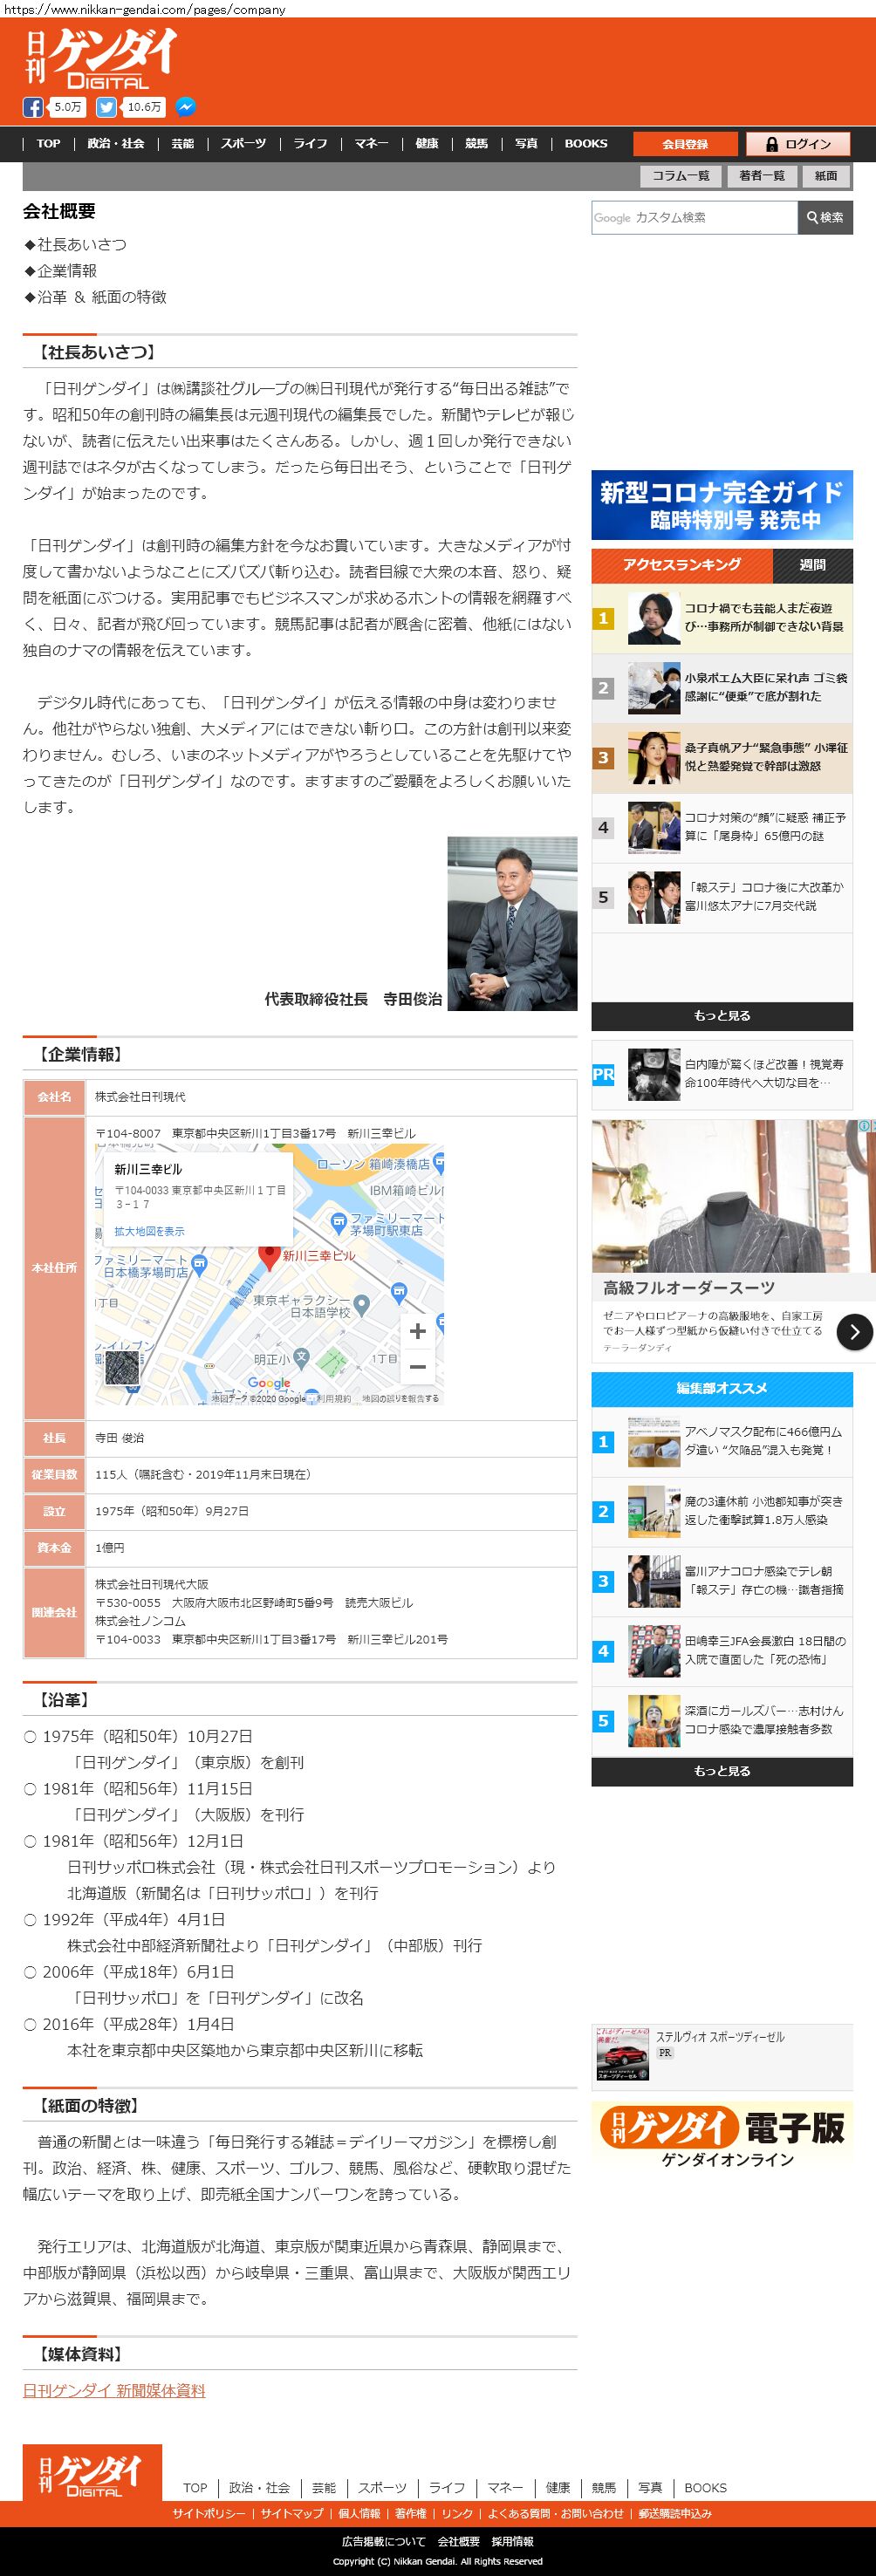The height and width of the screenshot is (2576, 876).
Task: Open the スポーツ menu item
Action: click(x=244, y=144)
